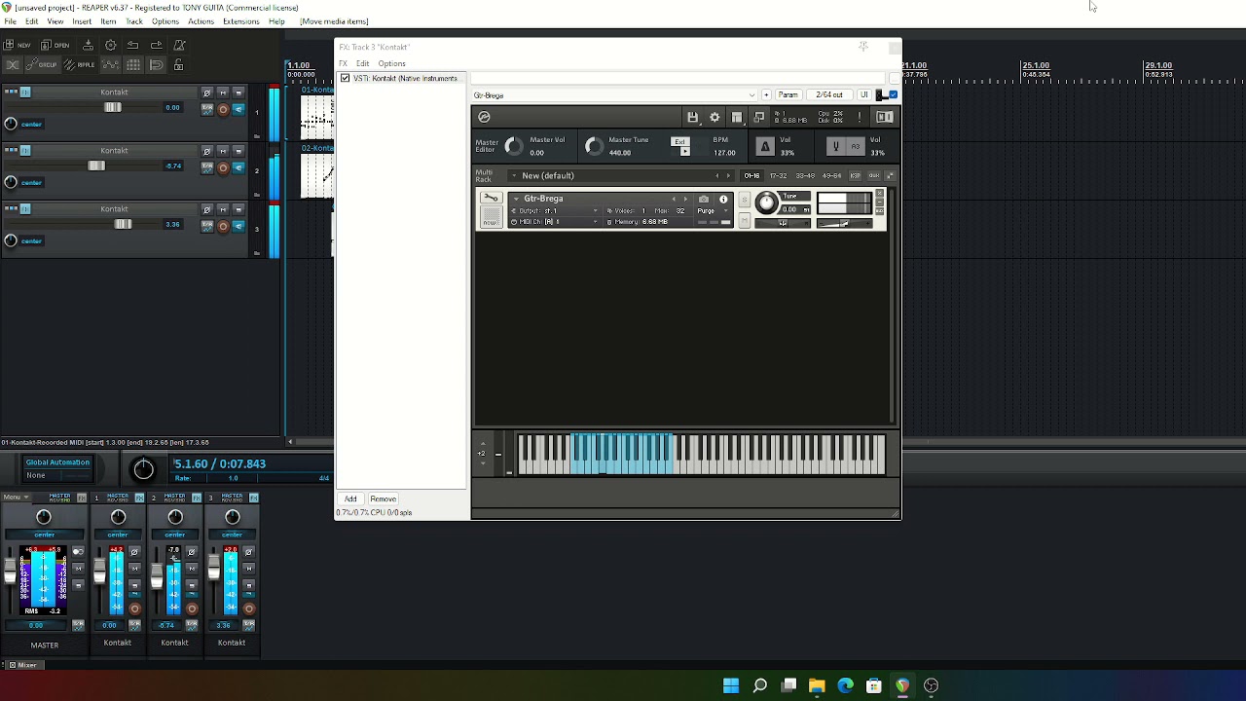Screen dimensions: 1246x701
Task: Click the metronome icon in Kontakt
Action: (765, 146)
